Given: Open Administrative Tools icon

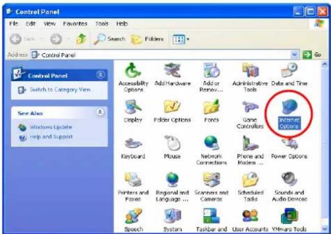Looking at the screenshot, I should click(250, 77).
